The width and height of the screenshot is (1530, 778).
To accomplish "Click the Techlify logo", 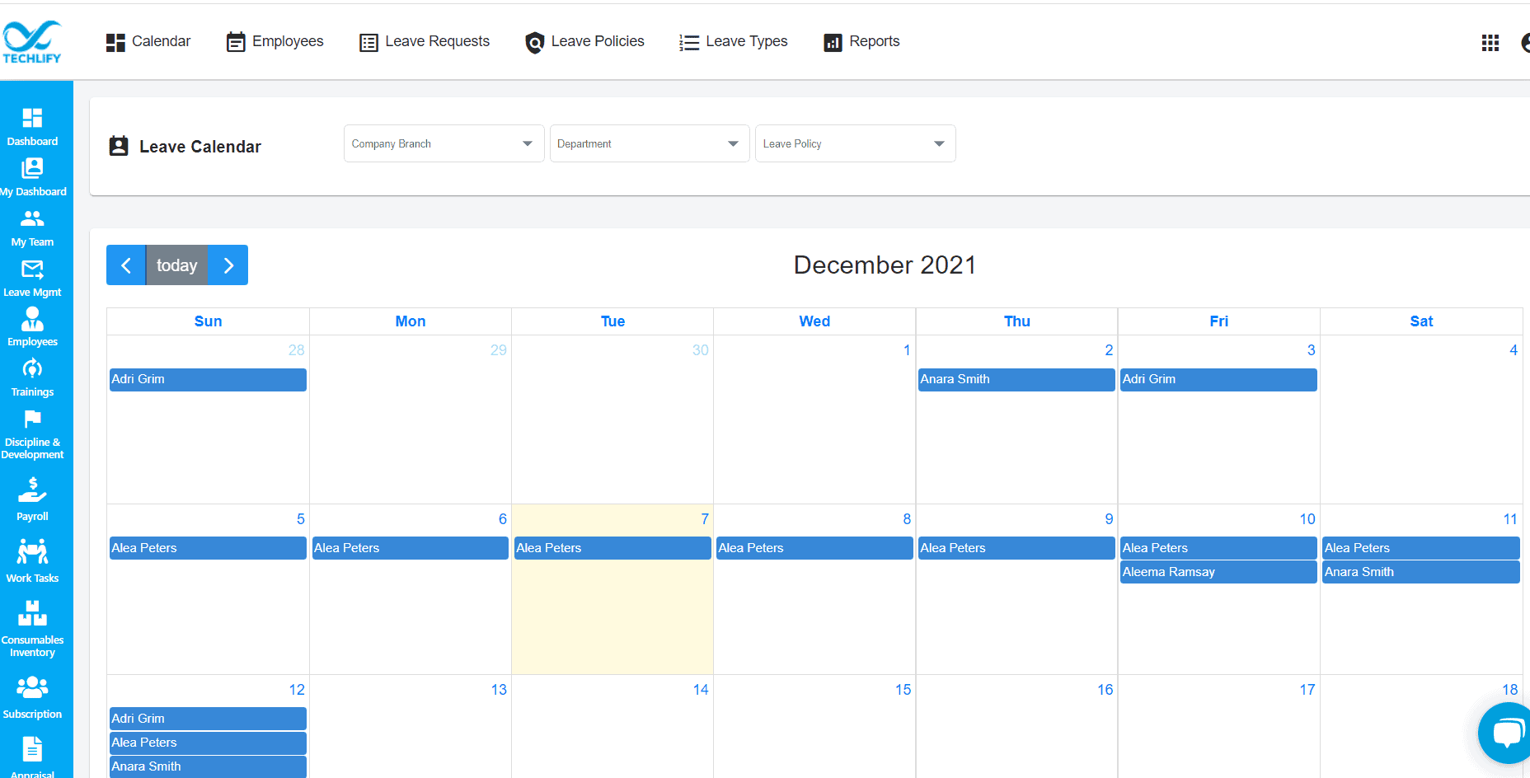I will click(x=32, y=41).
